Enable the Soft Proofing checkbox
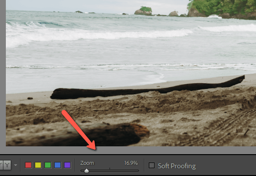Image resolution: width=256 pixels, height=176 pixels. click(152, 165)
